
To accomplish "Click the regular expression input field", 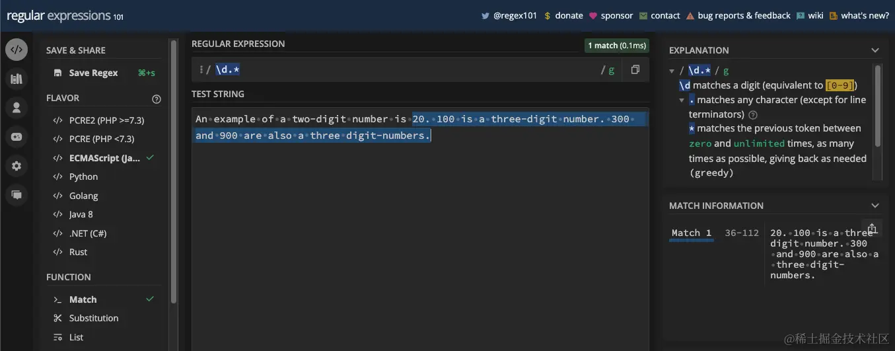I will click(406, 69).
